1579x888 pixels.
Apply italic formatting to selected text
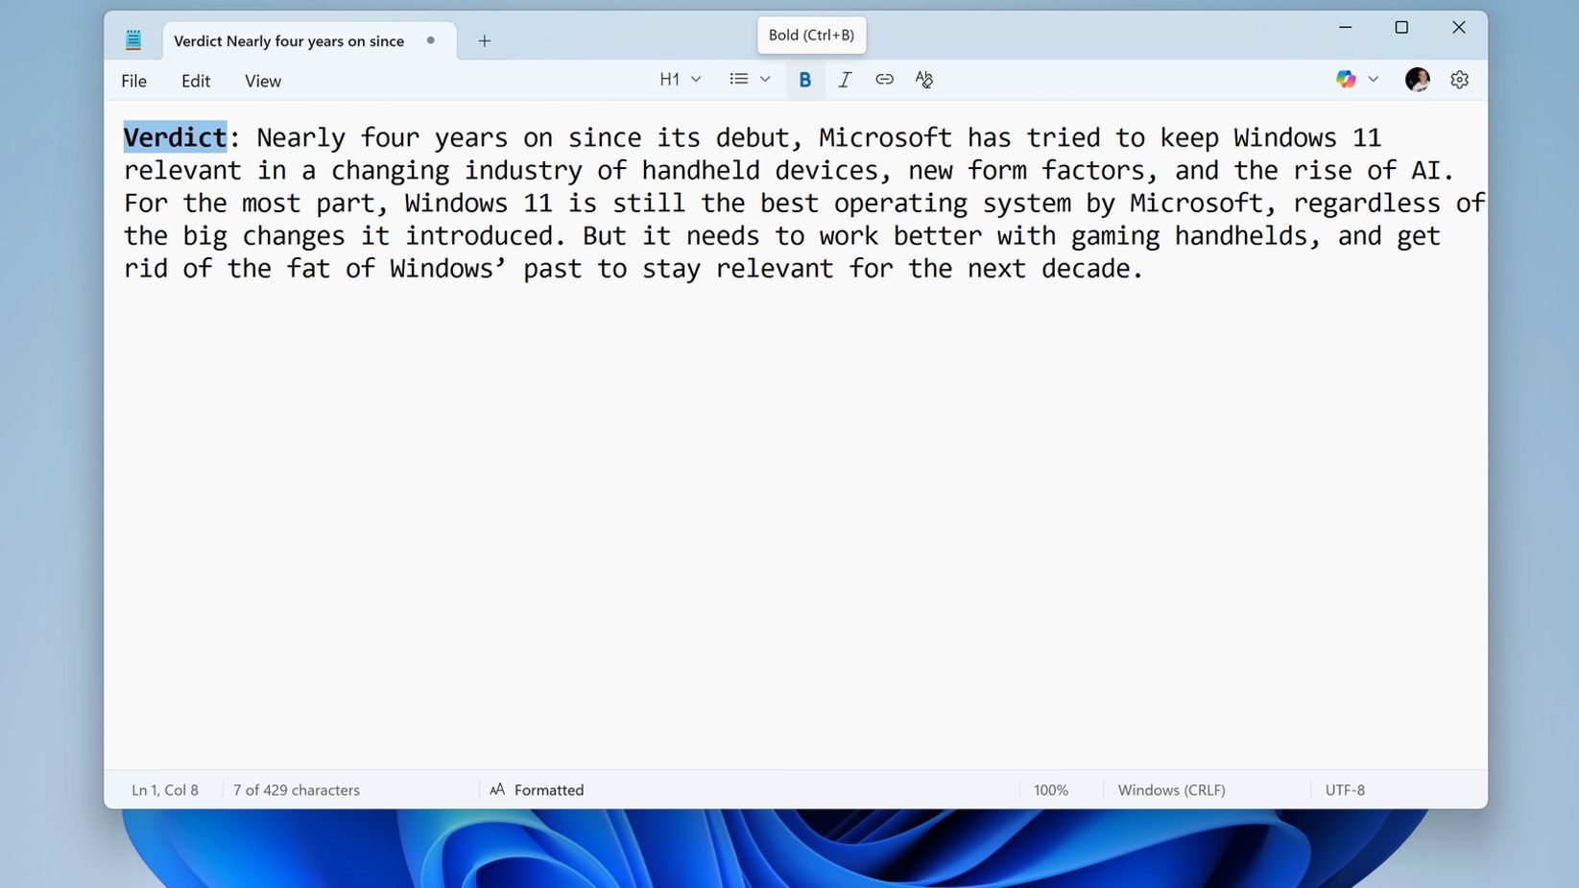pos(845,79)
